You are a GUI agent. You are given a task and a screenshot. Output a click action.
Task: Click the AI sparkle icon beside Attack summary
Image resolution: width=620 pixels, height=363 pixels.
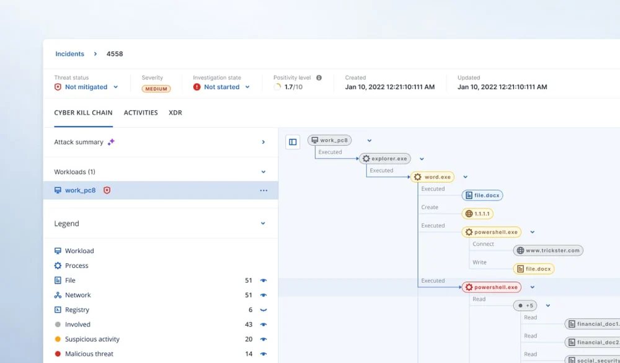point(111,141)
